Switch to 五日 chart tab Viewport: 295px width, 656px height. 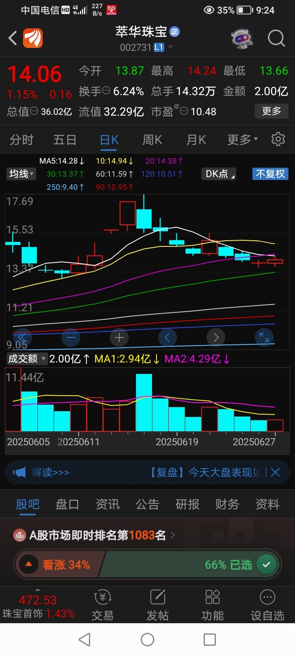pyautogui.click(x=65, y=140)
